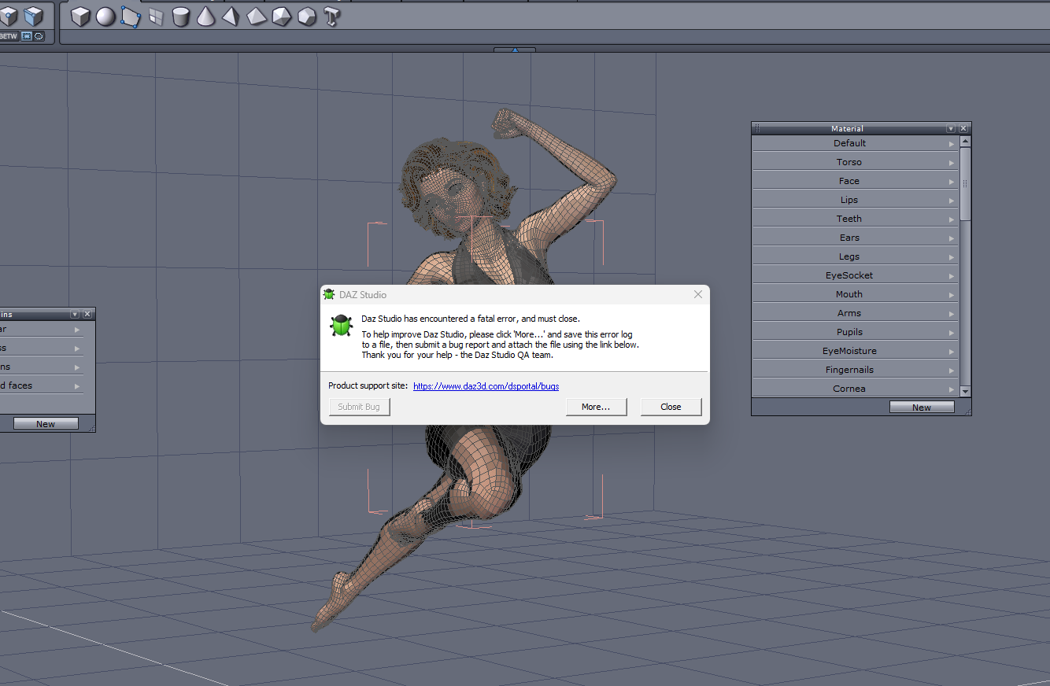Expand the EyeSocket material entry
Image resolution: width=1050 pixels, height=686 pixels.
(x=951, y=276)
